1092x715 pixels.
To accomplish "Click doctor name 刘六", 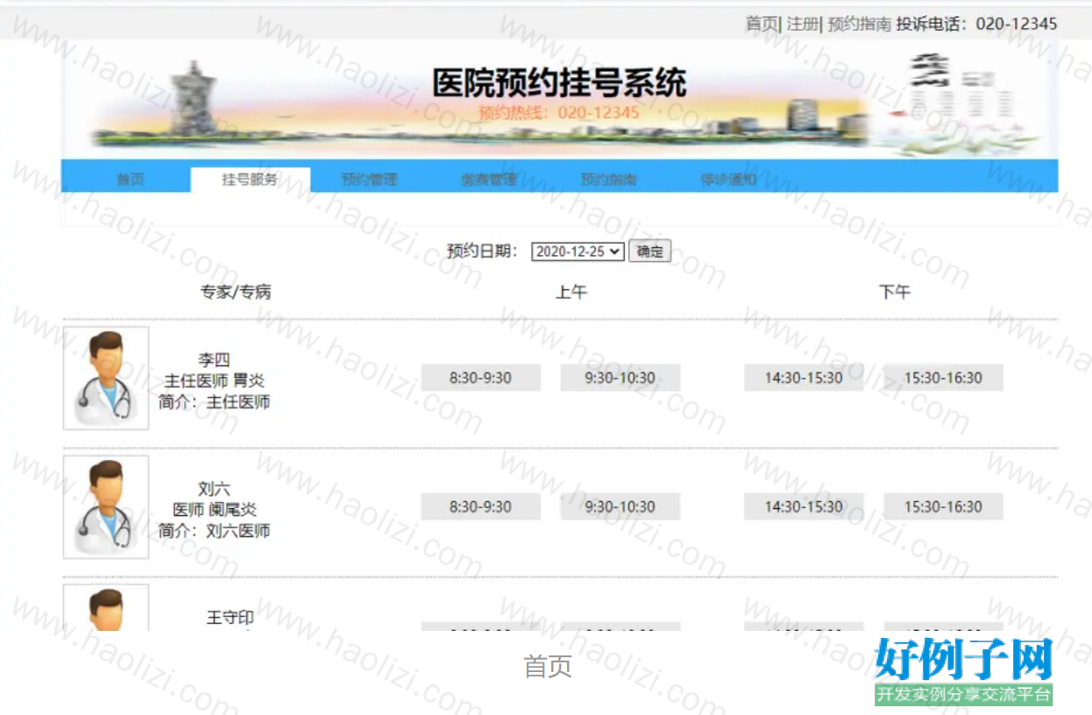I will [x=214, y=489].
